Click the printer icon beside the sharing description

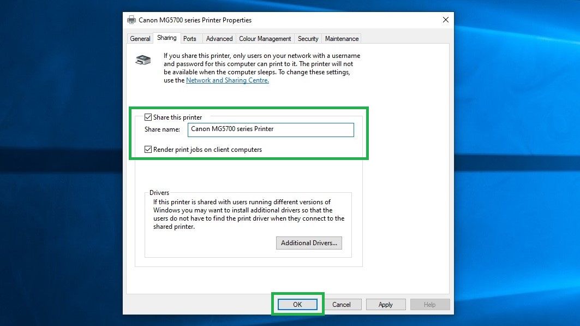pos(143,59)
